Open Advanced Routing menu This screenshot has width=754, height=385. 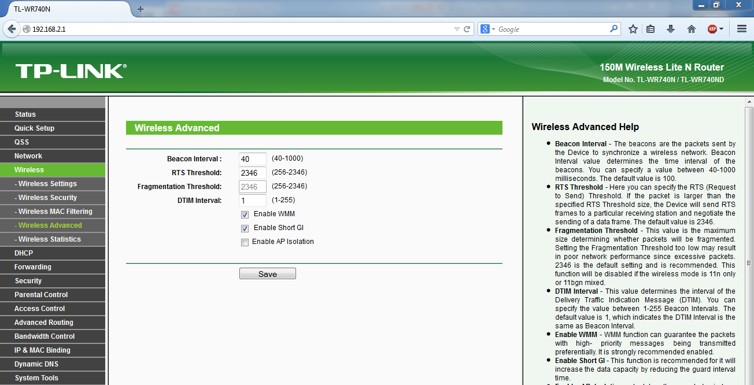pyautogui.click(x=53, y=323)
